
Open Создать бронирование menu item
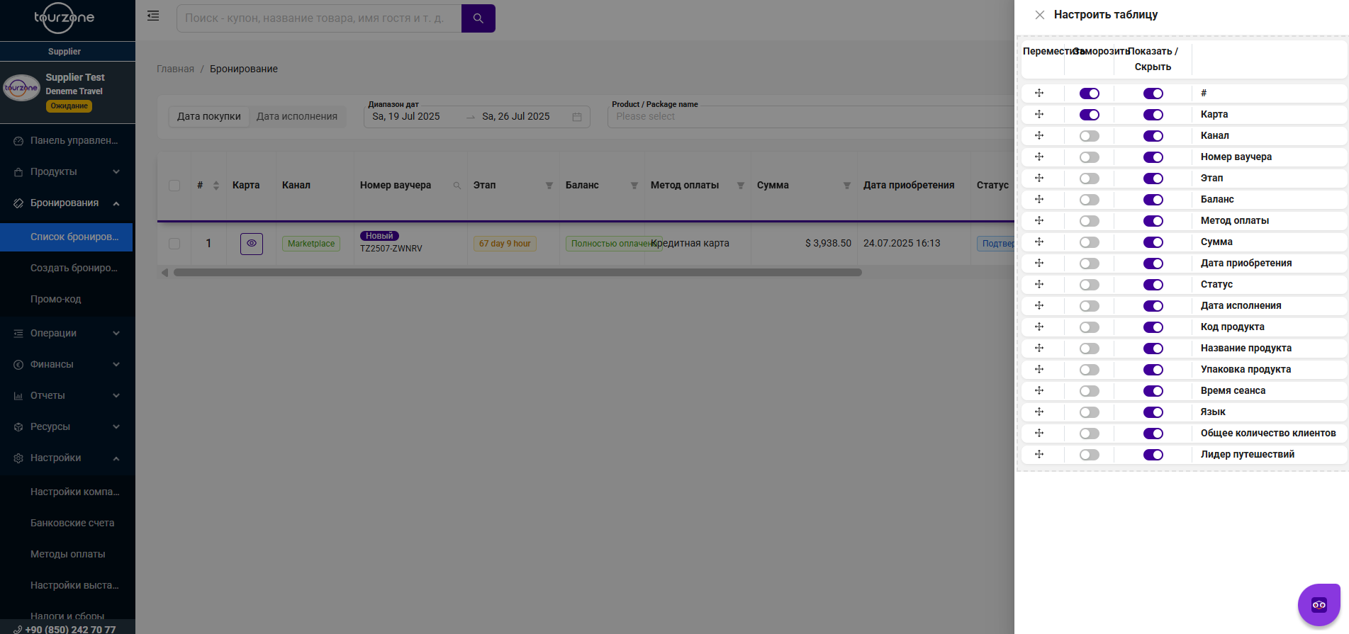(x=67, y=268)
